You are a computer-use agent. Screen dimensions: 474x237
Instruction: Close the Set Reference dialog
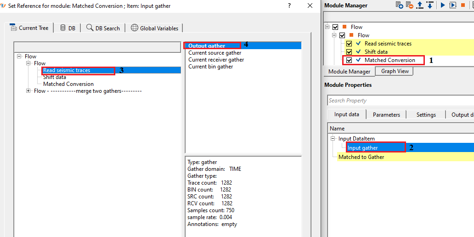tap(310, 6)
